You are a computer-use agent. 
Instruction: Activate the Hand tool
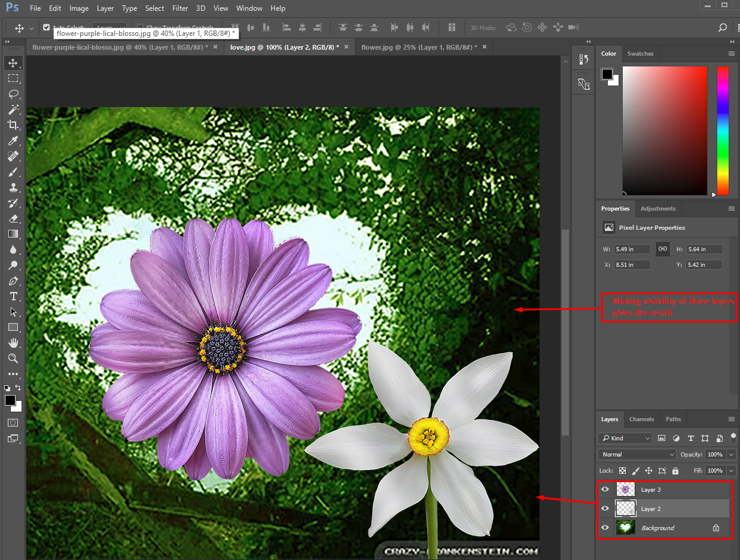point(14,342)
